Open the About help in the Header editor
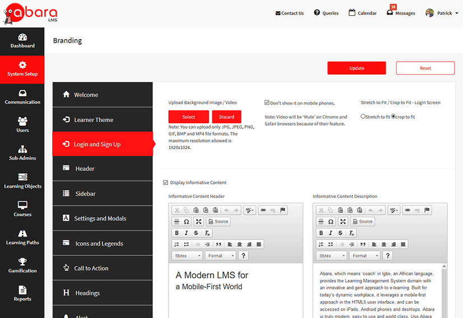 point(243,256)
